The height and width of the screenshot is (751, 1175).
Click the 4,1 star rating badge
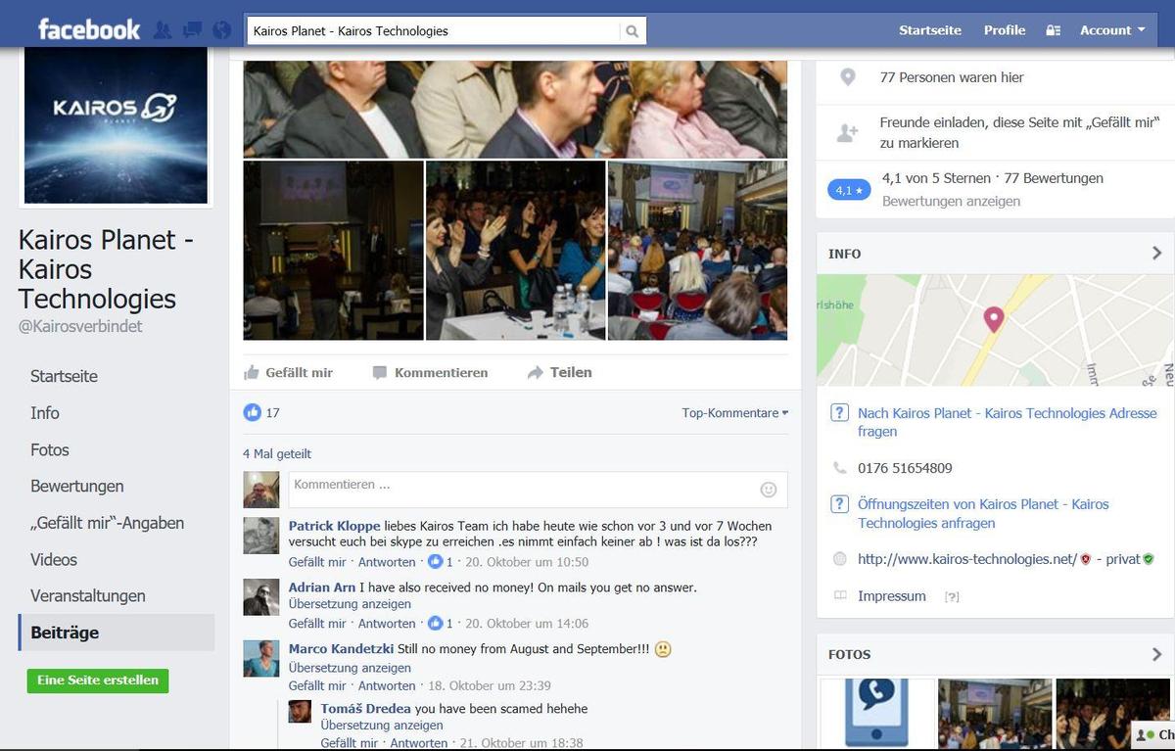click(849, 190)
